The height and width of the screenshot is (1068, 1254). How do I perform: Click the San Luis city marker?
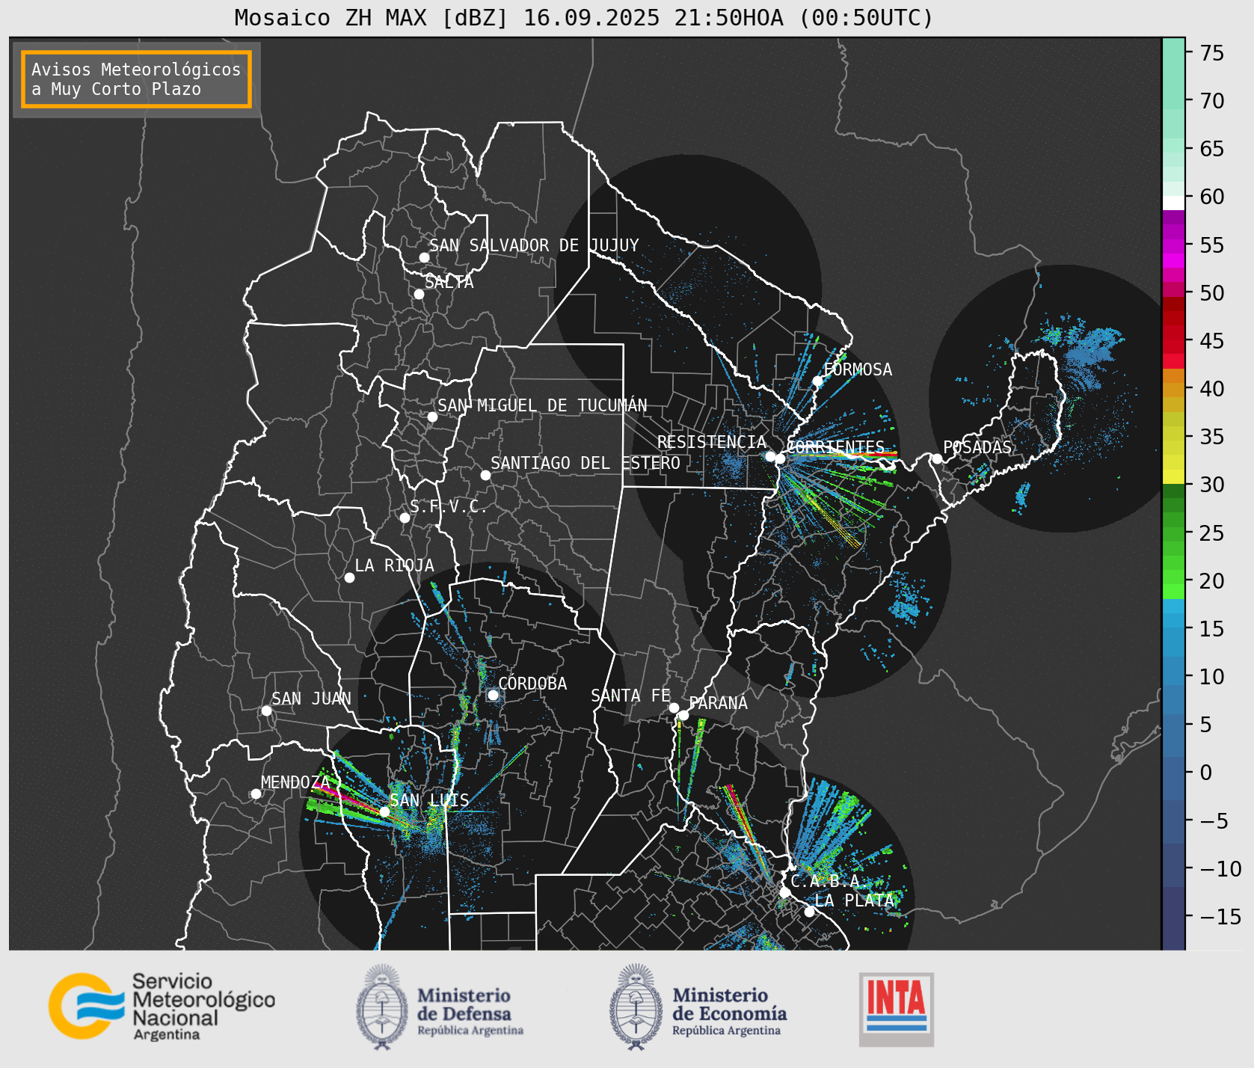(384, 811)
